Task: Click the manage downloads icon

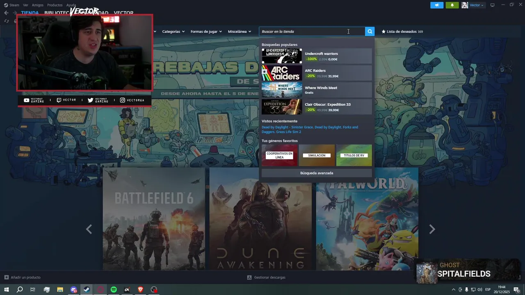Action: (249, 277)
